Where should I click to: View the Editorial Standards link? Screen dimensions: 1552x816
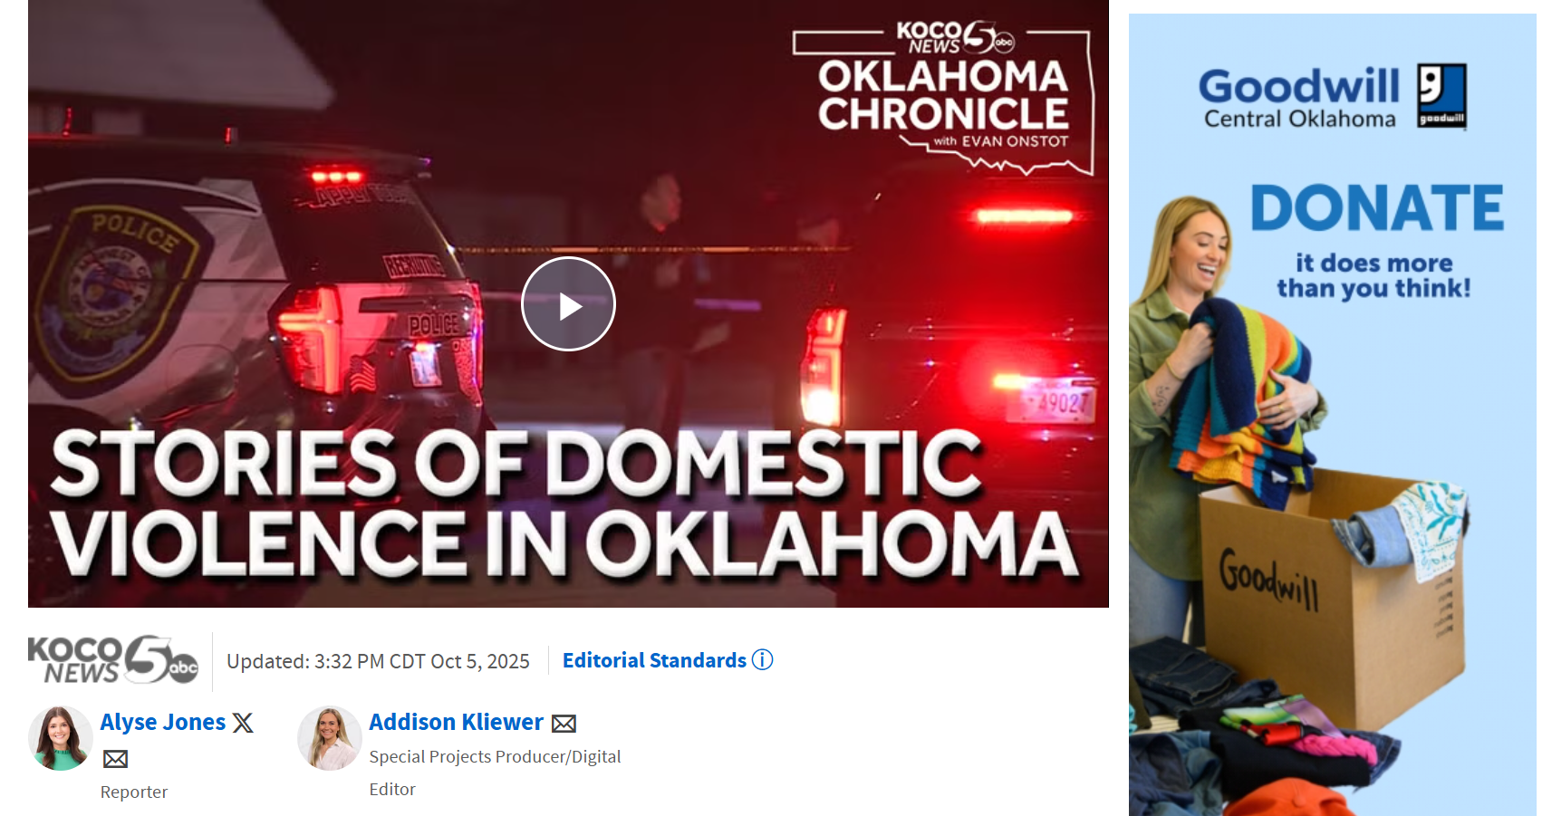[654, 660]
